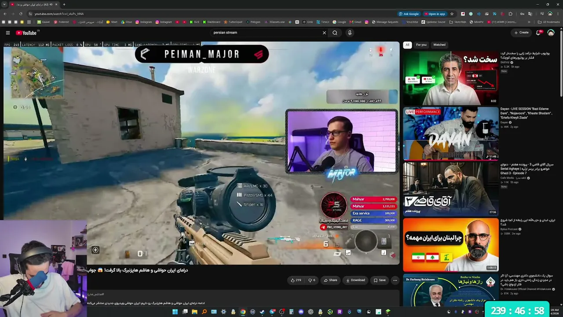The image size is (563, 317).
Task: Open more actions for the video
Action: (x=395, y=280)
